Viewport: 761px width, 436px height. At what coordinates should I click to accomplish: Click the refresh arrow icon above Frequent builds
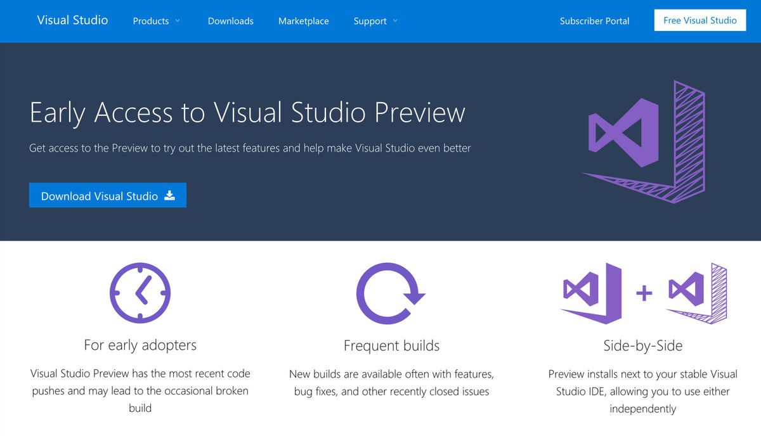click(390, 293)
